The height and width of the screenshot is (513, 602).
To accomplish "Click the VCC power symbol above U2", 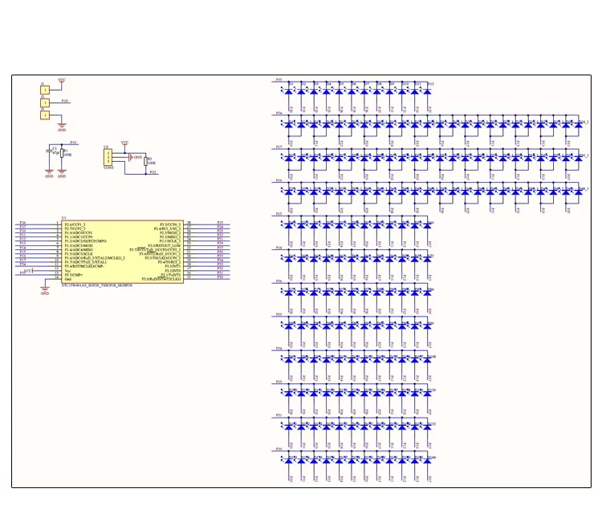I will point(124,143).
